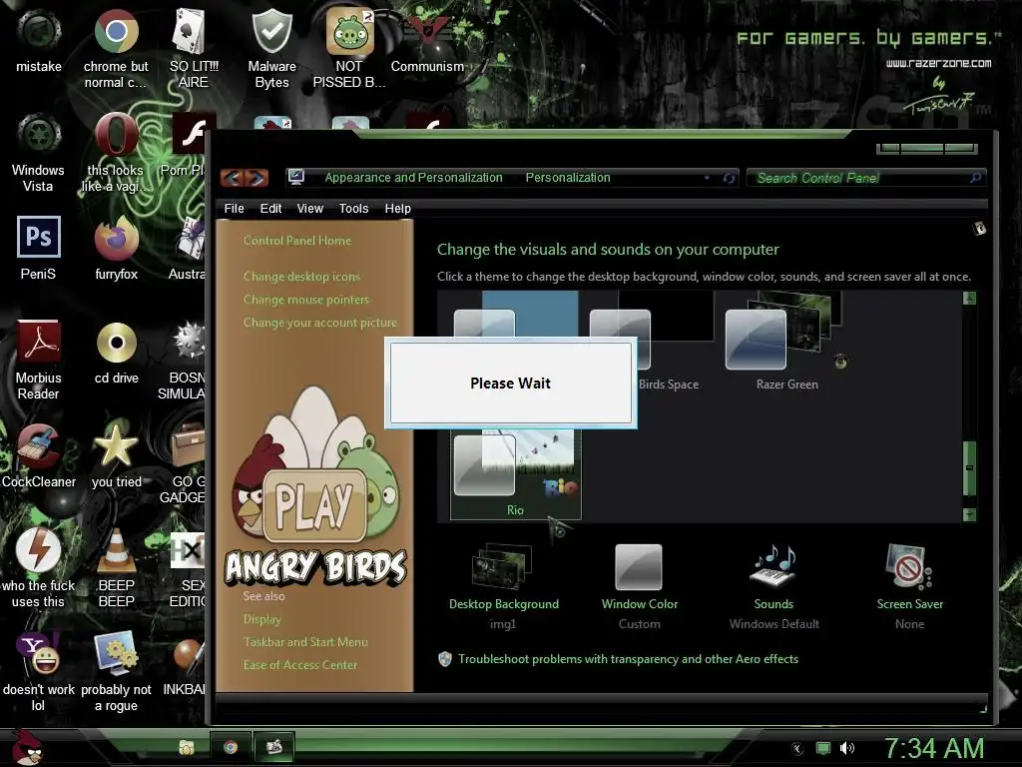Open the 'Windows Vista' recycle bin icon
The width and height of the screenshot is (1022, 767).
39,153
